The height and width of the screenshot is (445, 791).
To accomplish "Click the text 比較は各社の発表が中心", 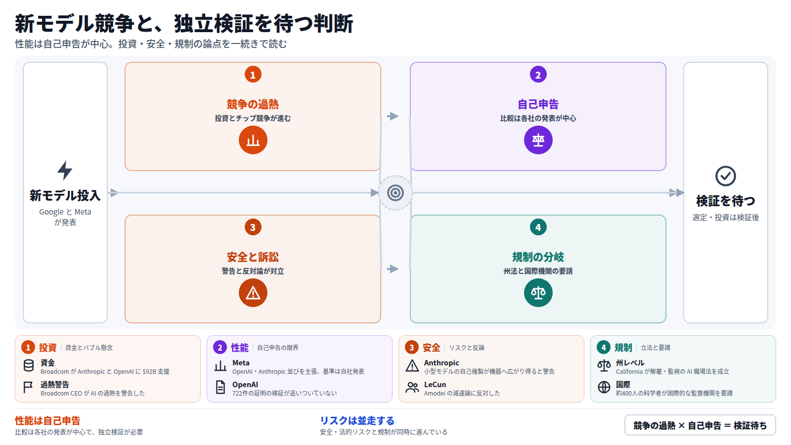I will tap(538, 119).
